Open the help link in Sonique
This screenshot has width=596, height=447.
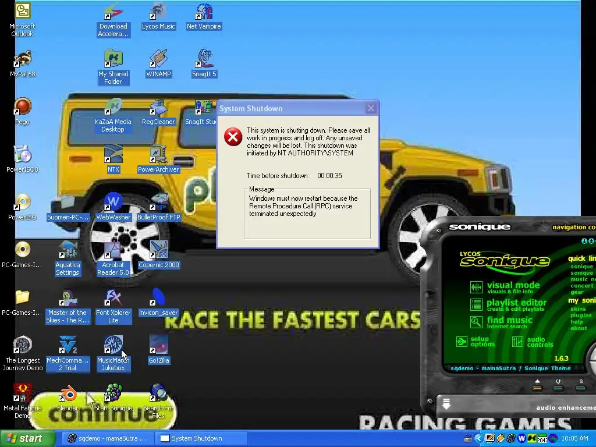coord(577,322)
